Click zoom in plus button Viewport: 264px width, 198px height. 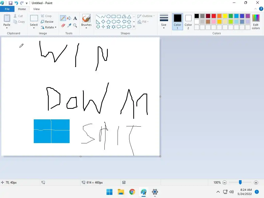tap(256, 183)
